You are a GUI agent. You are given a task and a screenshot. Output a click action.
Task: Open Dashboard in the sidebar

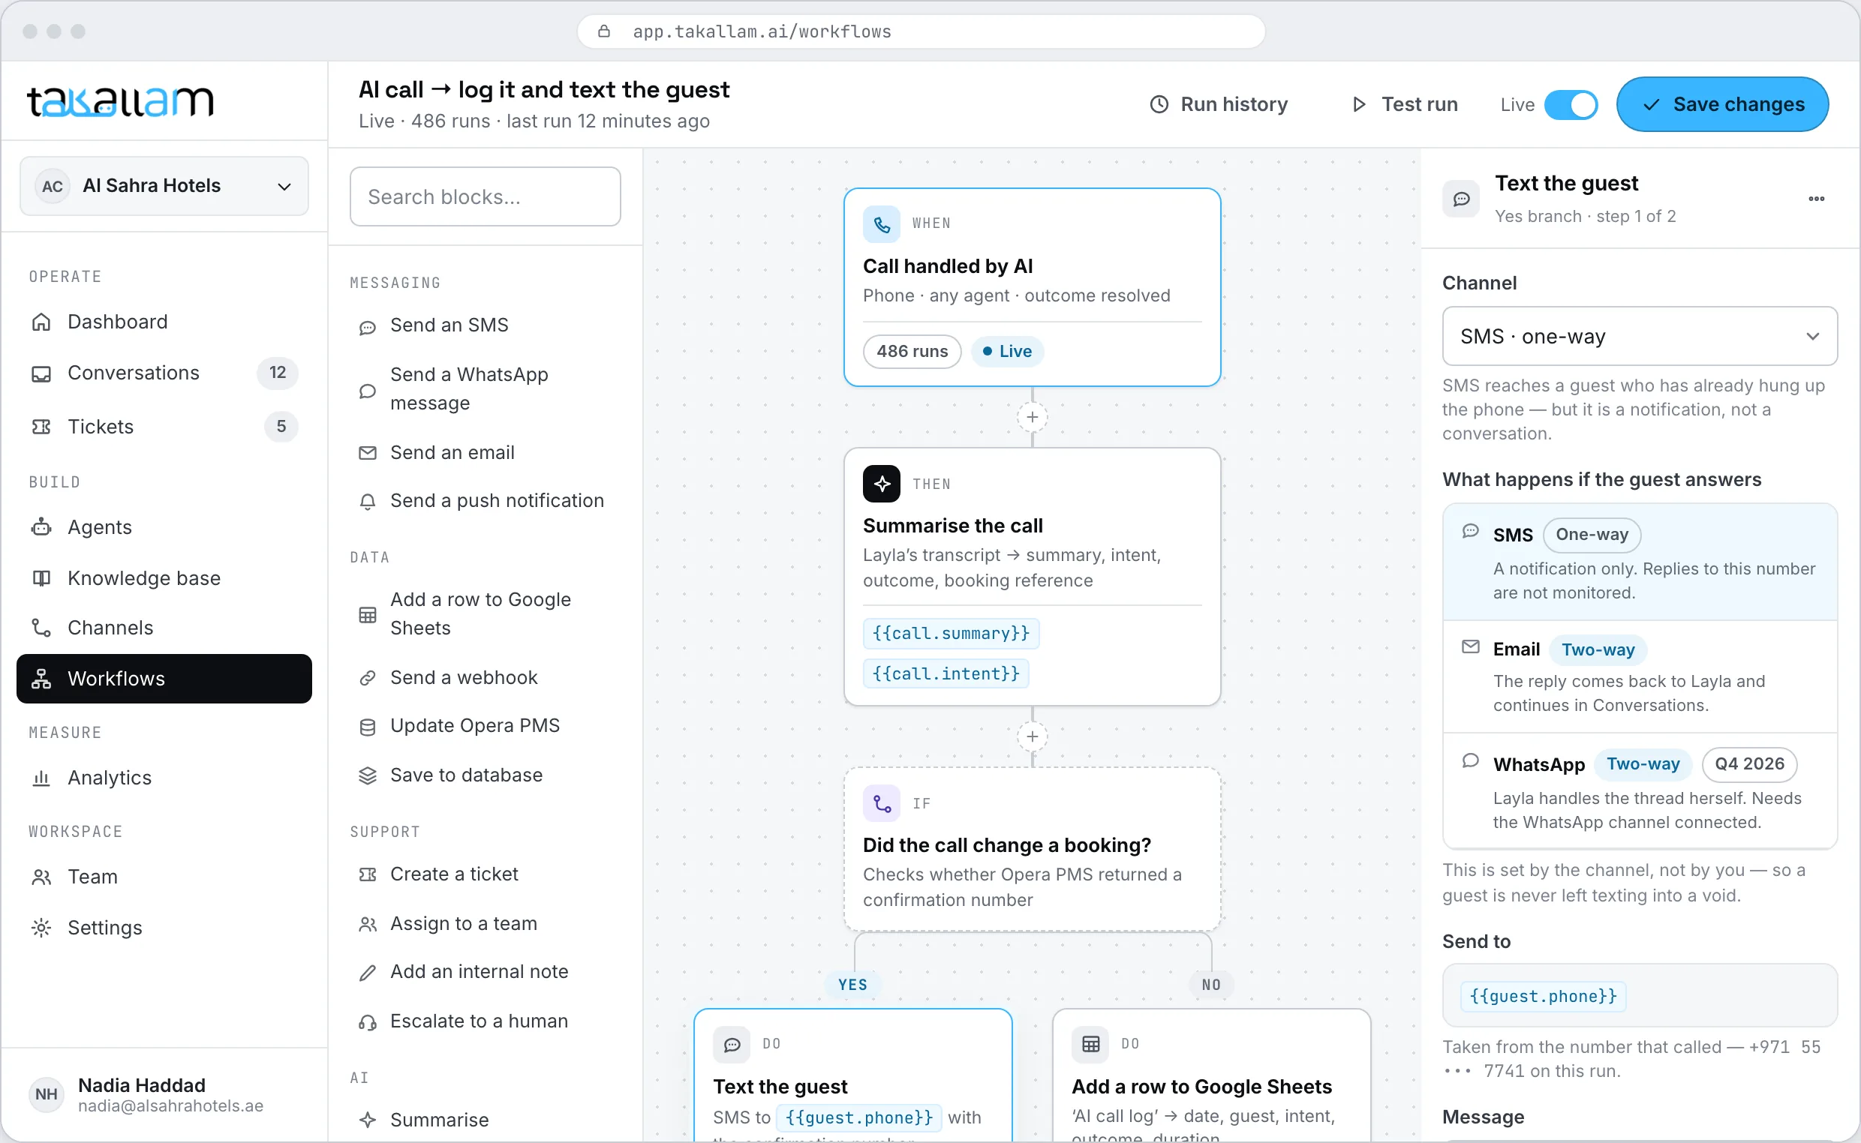(164, 322)
